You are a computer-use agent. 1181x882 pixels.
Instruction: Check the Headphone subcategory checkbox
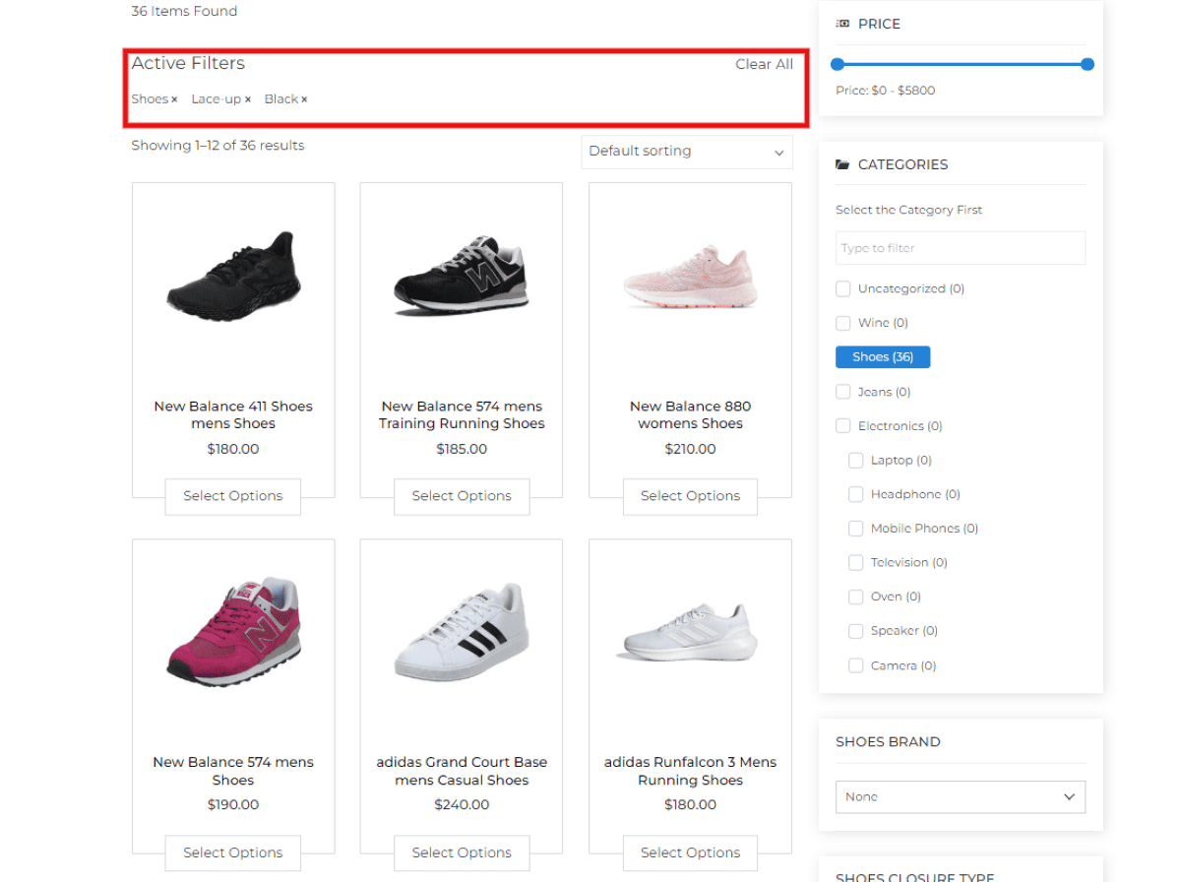tap(856, 494)
